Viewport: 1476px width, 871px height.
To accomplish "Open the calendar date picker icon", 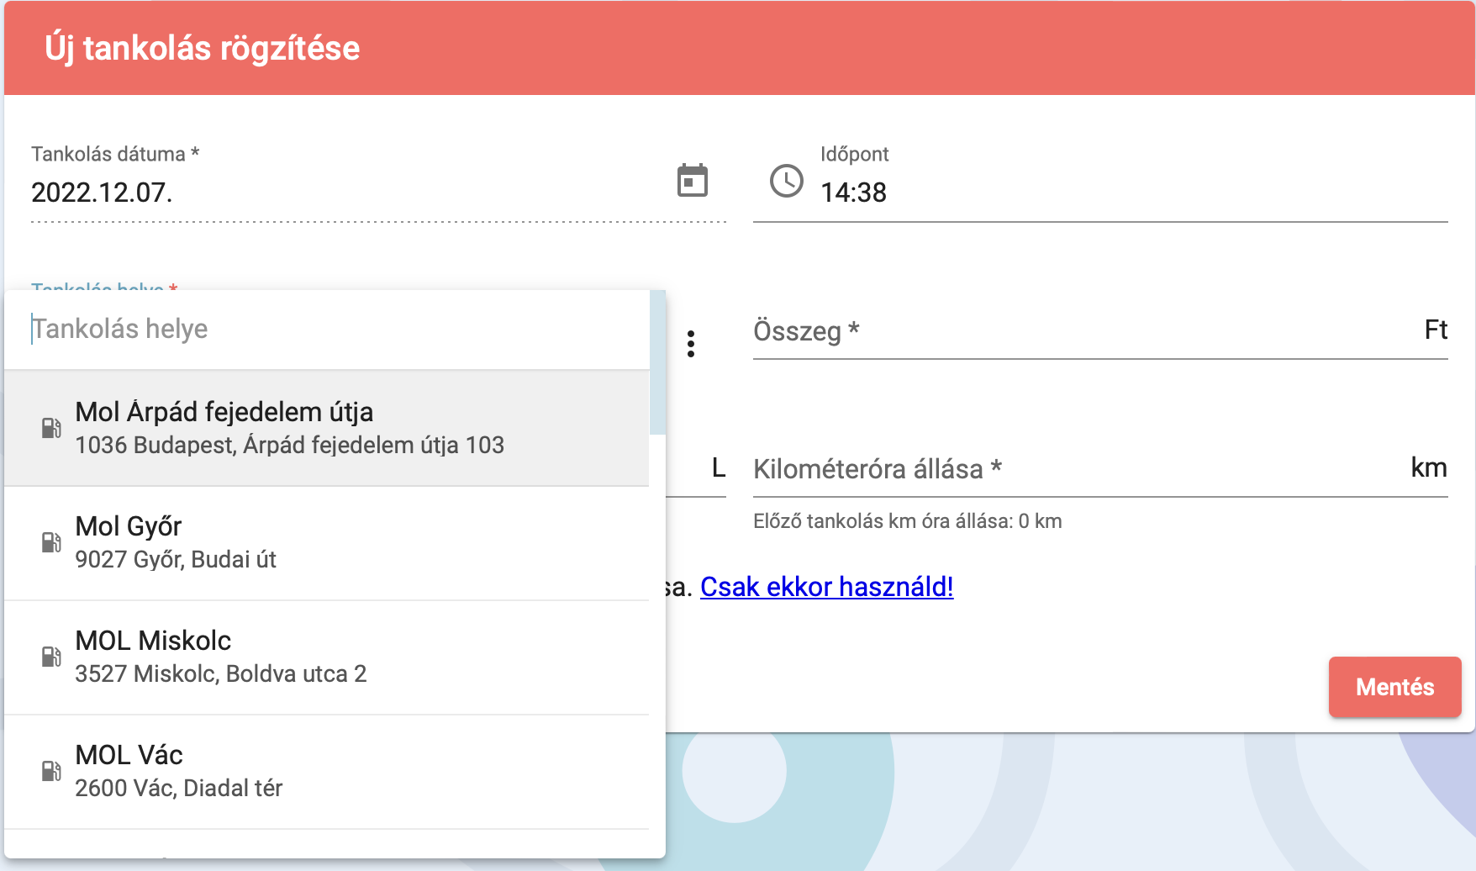I will click(693, 181).
